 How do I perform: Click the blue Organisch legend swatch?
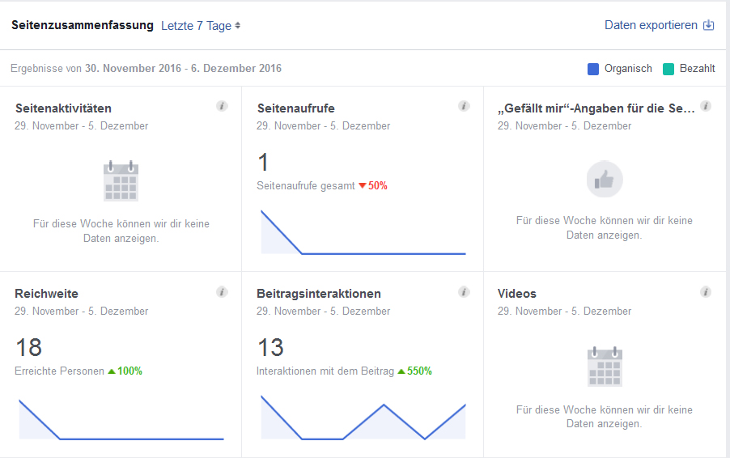pyautogui.click(x=593, y=69)
